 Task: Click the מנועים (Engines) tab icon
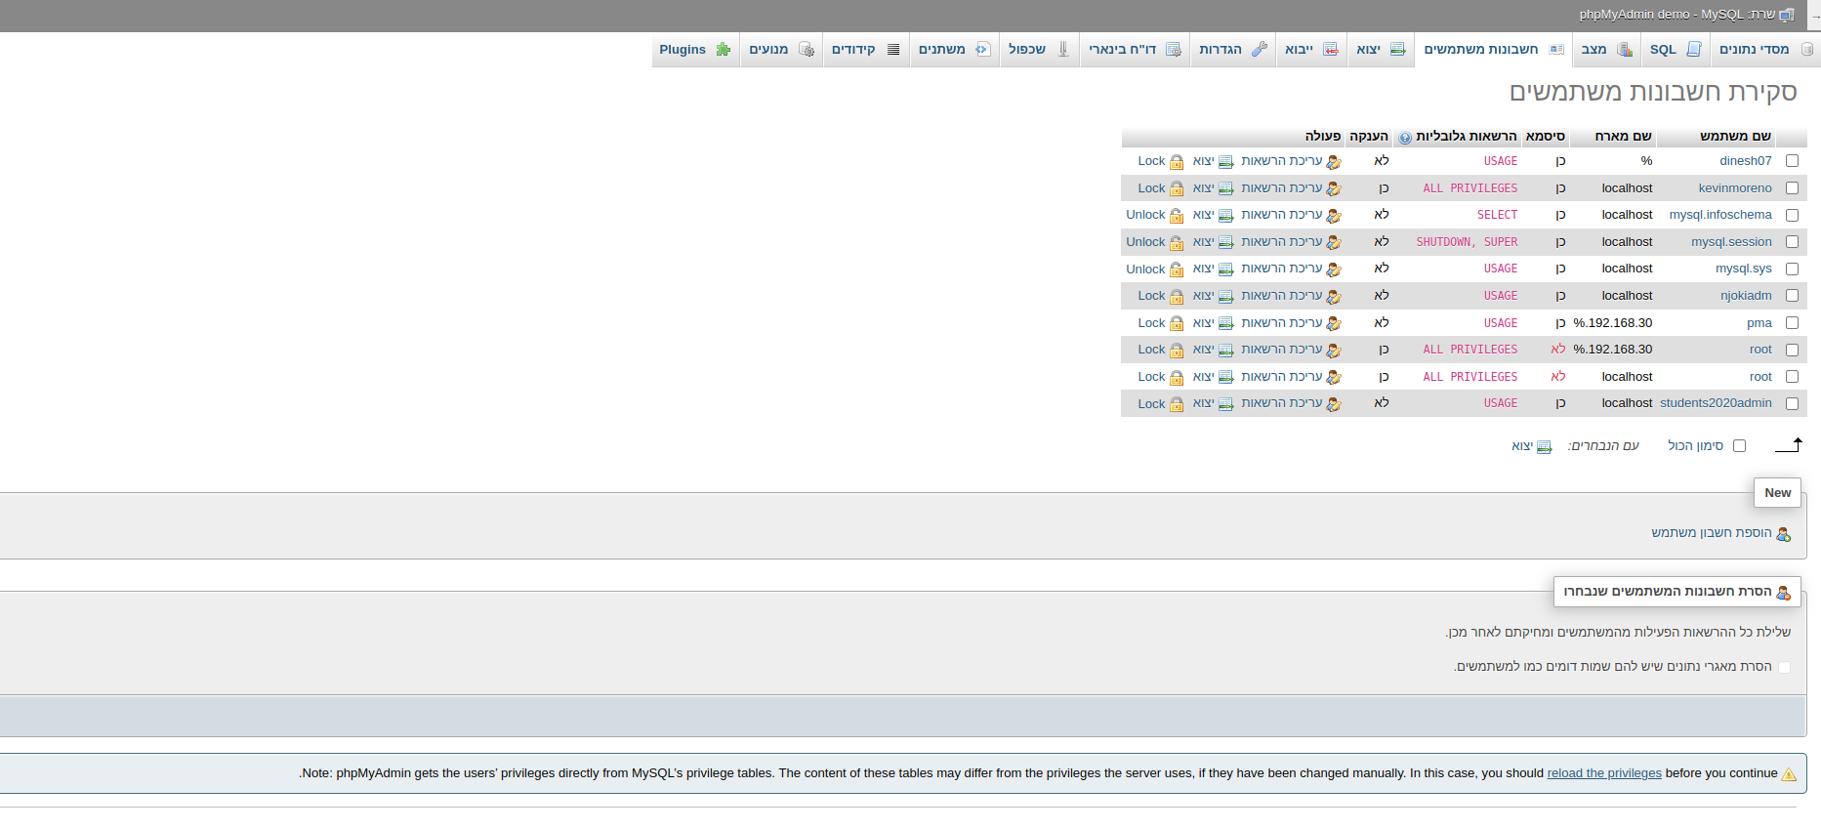point(807,50)
